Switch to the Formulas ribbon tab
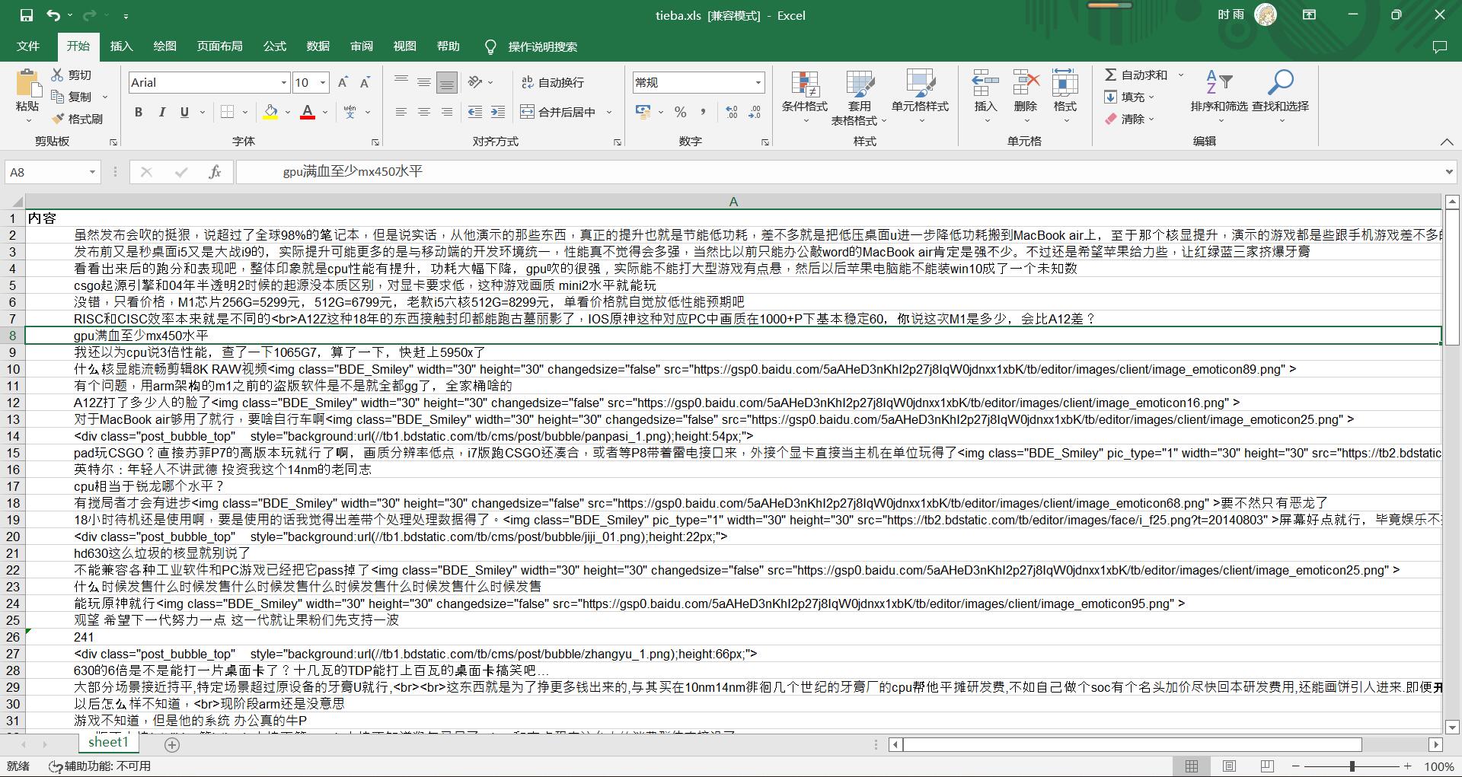Viewport: 1462px width, 777px height. pyautogui.click(x=275, y=46)
